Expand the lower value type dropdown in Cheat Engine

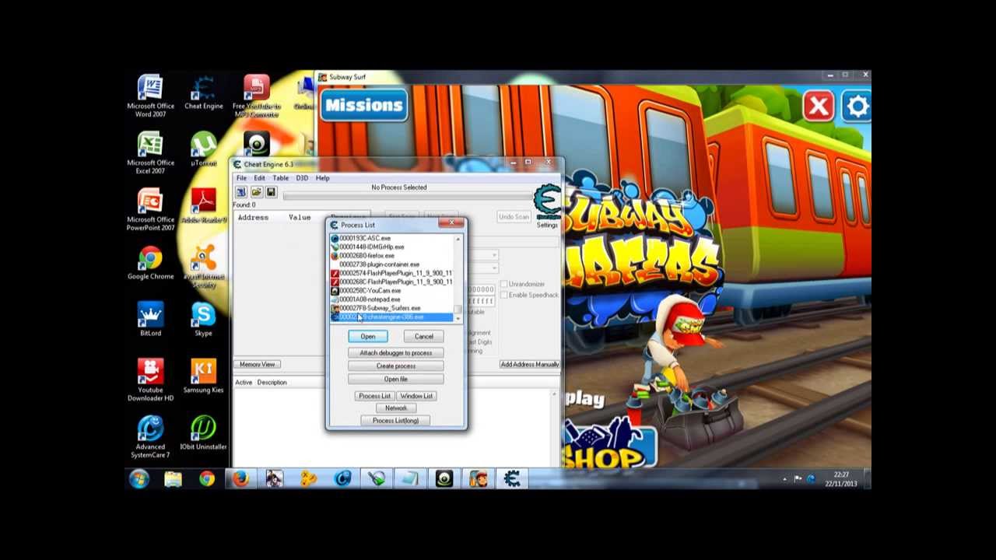coord(494,268)
